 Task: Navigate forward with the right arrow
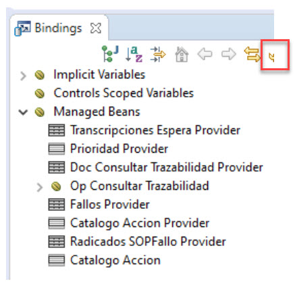click(229, 54)
